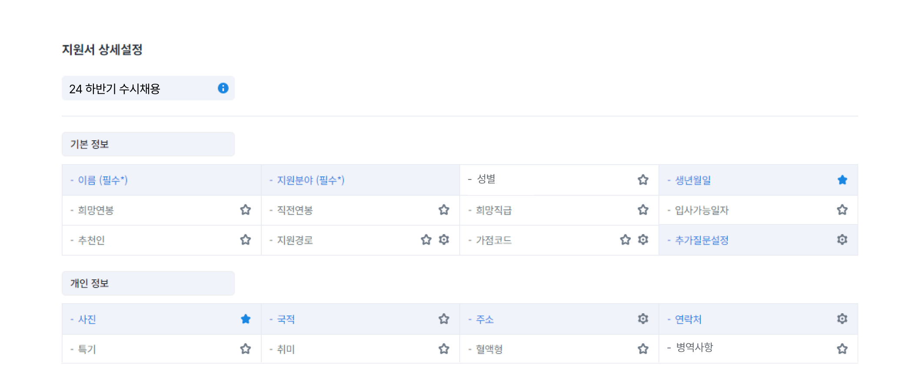913x391 pixels.
Task: Open gear settings for 추가질문설정
Action: (x=842, y=239)
